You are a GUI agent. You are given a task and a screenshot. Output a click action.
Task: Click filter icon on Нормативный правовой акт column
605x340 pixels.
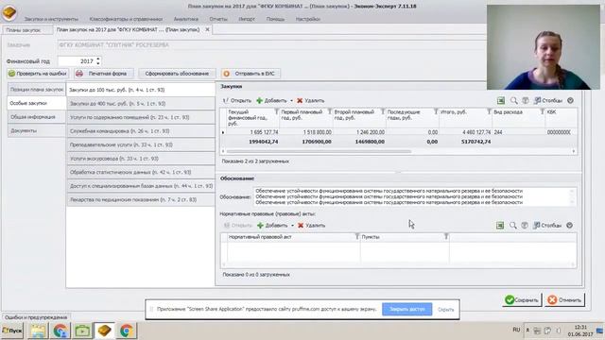tap(357, 237)
